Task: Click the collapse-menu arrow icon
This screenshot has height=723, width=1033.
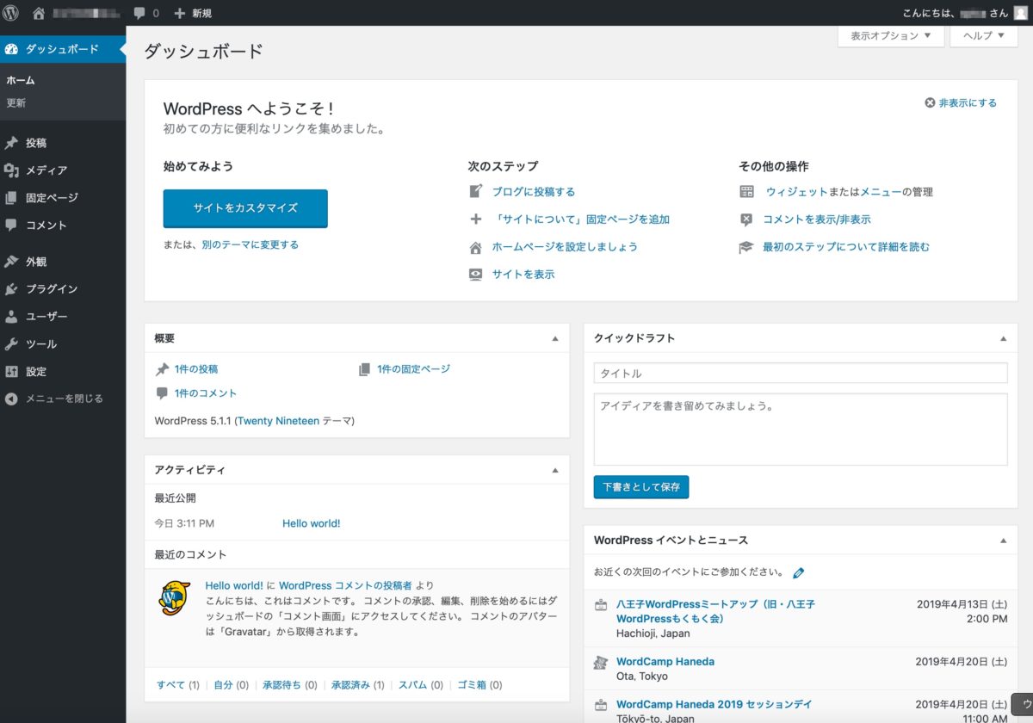Action: click(x=11, y=399)
